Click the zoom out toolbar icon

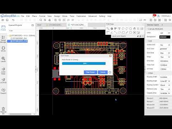(59, 20)
